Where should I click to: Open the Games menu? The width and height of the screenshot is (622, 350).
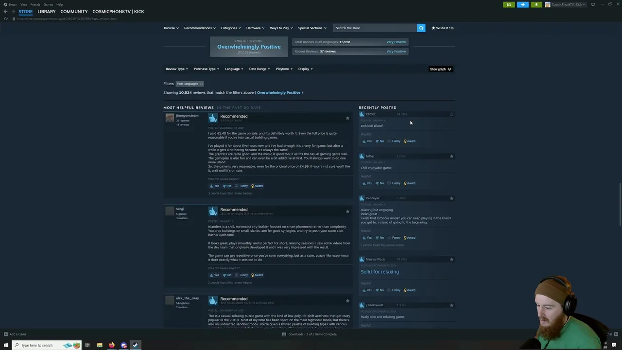(48, 4)
